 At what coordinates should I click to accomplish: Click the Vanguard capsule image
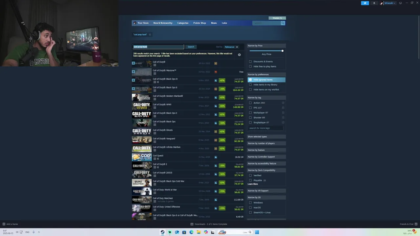pos(142,140)
